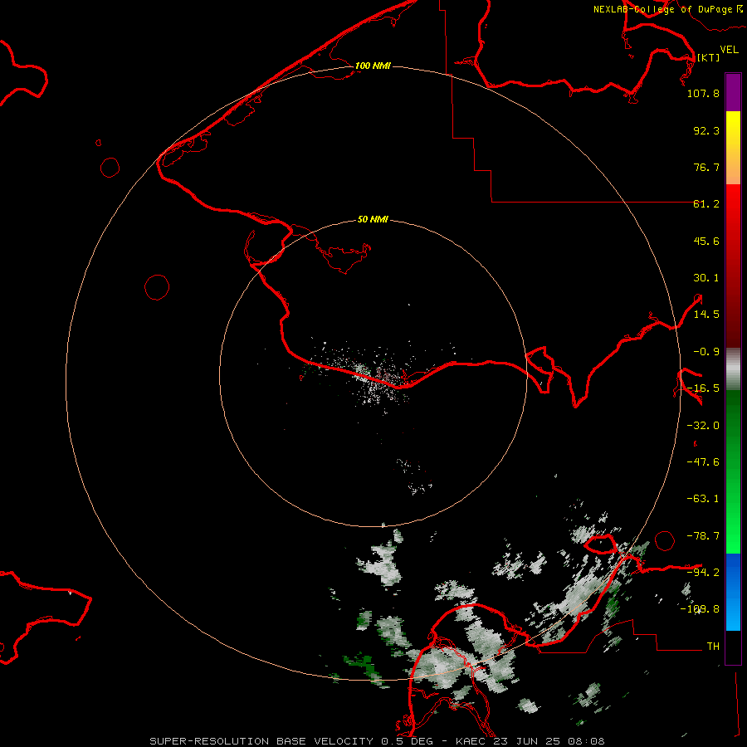Click the TH threshold label
Screen dimensions: 747x747
click(x=713, y=647)
